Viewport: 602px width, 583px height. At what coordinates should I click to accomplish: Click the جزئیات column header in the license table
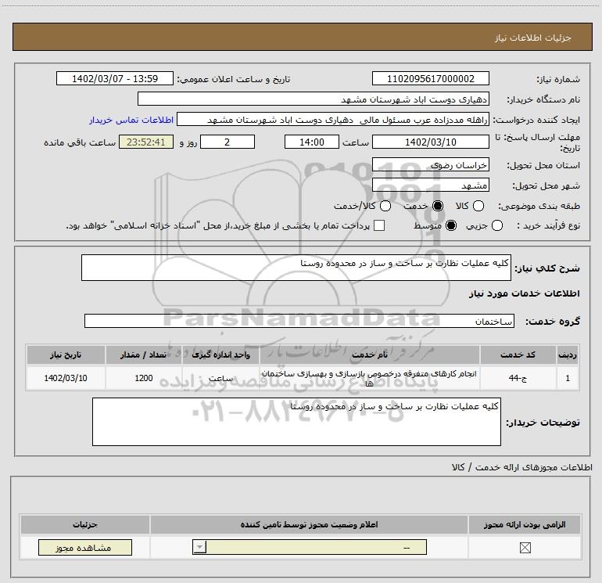[x=85, y=524]
